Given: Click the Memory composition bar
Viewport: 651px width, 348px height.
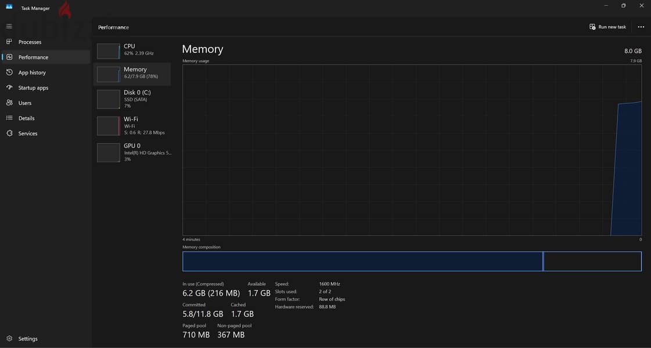Looking at the screenshot, I should [412, 262].
